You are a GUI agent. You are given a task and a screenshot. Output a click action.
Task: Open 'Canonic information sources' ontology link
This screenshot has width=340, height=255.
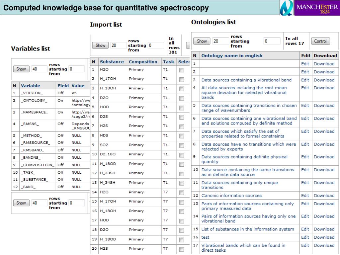pyautogui.click(x=231, y=196)
